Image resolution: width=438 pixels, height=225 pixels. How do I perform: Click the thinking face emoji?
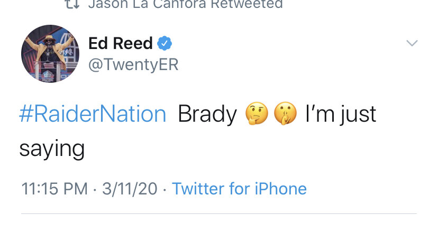(x=257, y=113)
